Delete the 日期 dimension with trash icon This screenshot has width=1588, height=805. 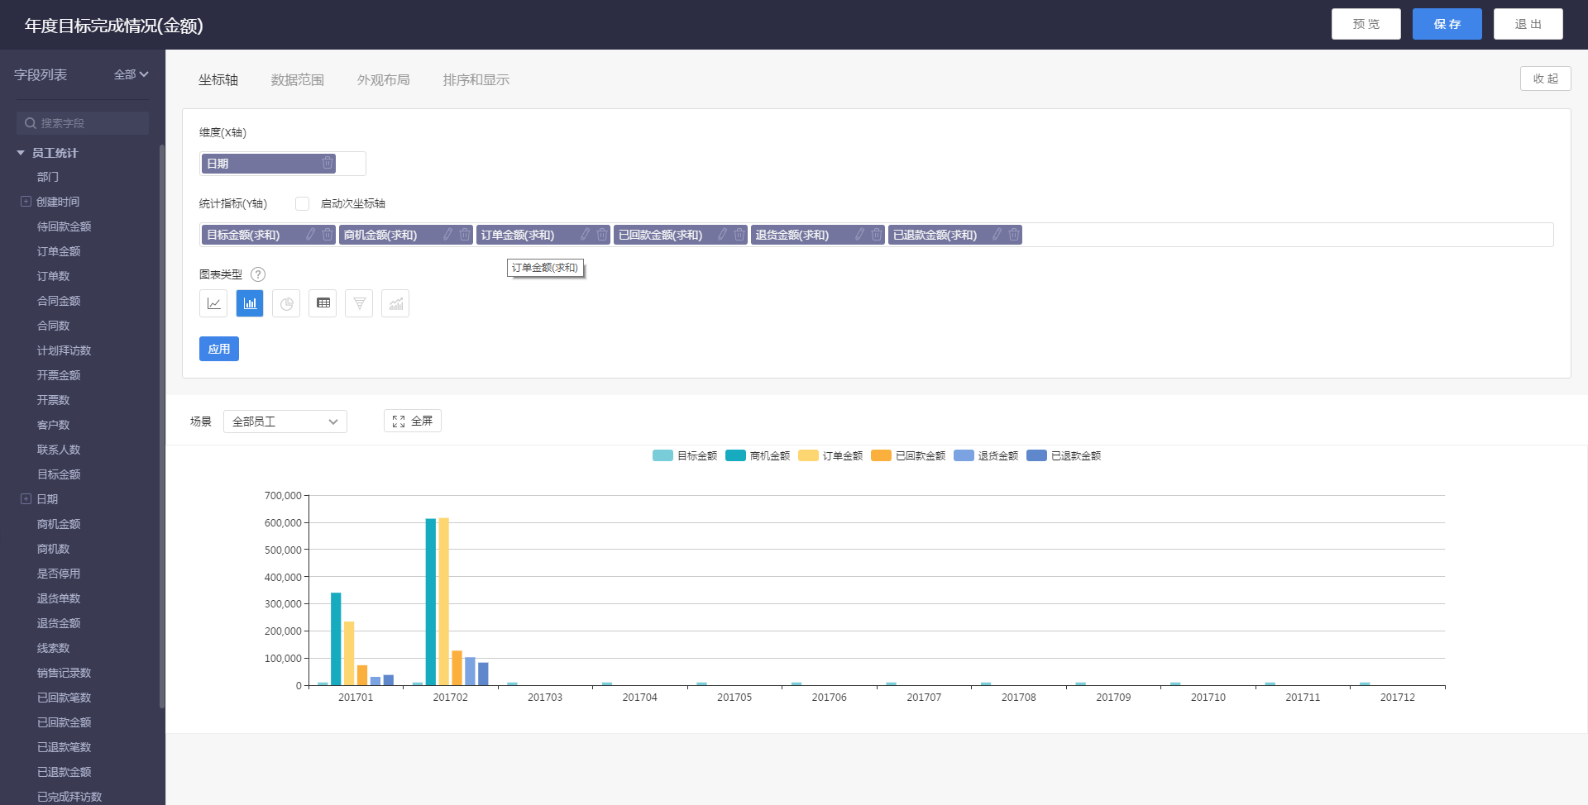pyautogui.click(x=328, y=164)
